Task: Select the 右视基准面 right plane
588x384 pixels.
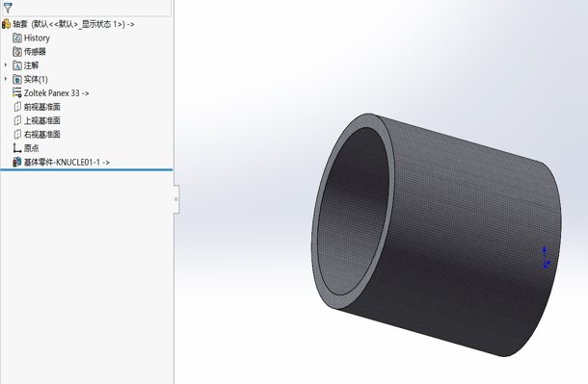Action: click(42, 135)
